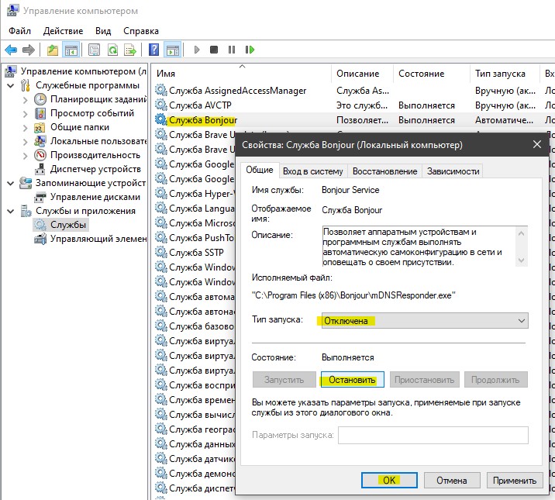Switch to the Зависимости tab

pyautogui.click(x=453, y=171)
